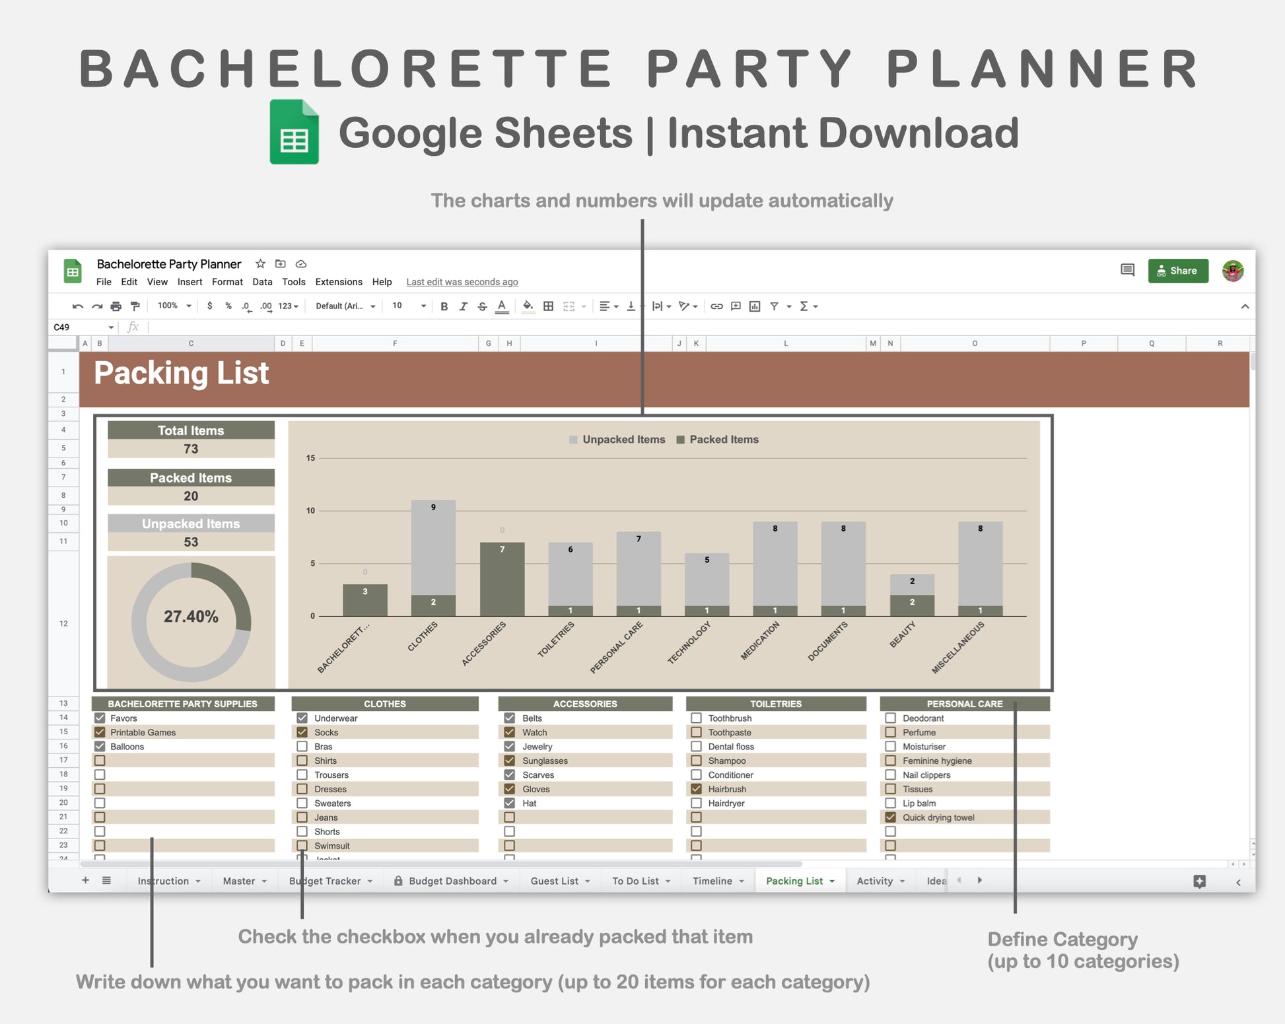
Task: Toggle bold formatting
Action: click(x=444, y=306)
